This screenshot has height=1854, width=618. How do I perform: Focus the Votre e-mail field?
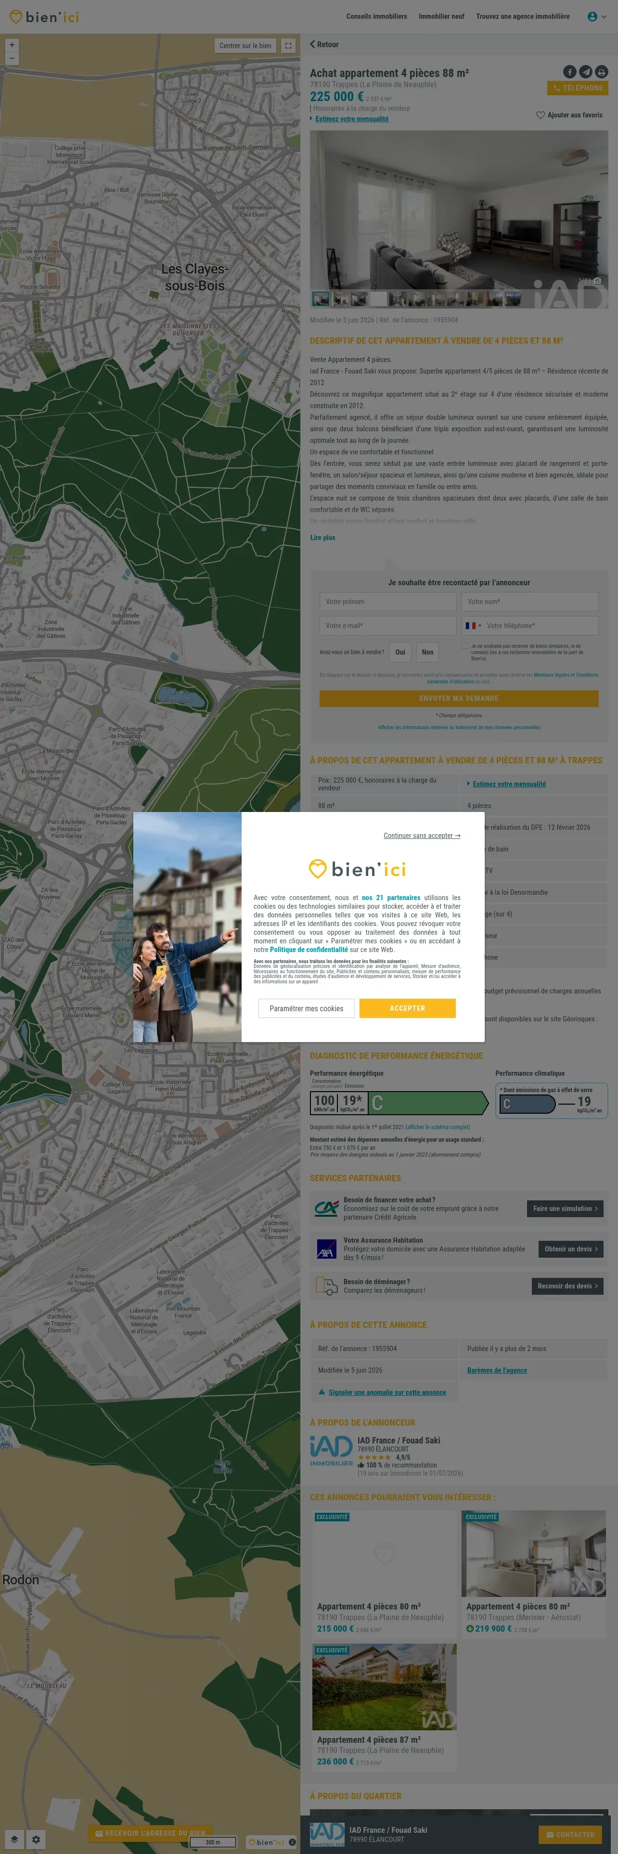(x=388, y=625)
